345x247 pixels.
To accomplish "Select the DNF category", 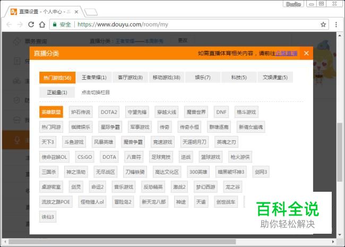I will (221, 112).
